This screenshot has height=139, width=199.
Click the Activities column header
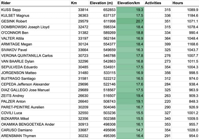point(158,3)
